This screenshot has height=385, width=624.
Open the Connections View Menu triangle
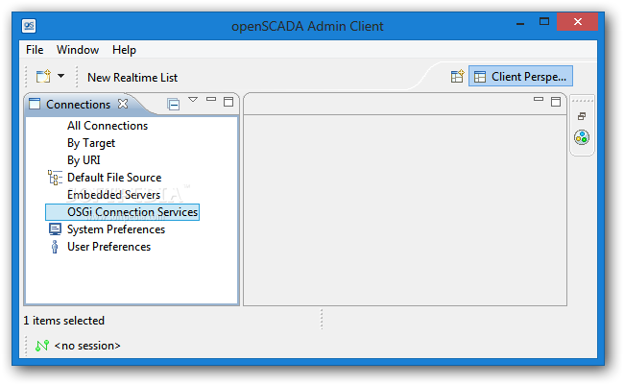193,100
